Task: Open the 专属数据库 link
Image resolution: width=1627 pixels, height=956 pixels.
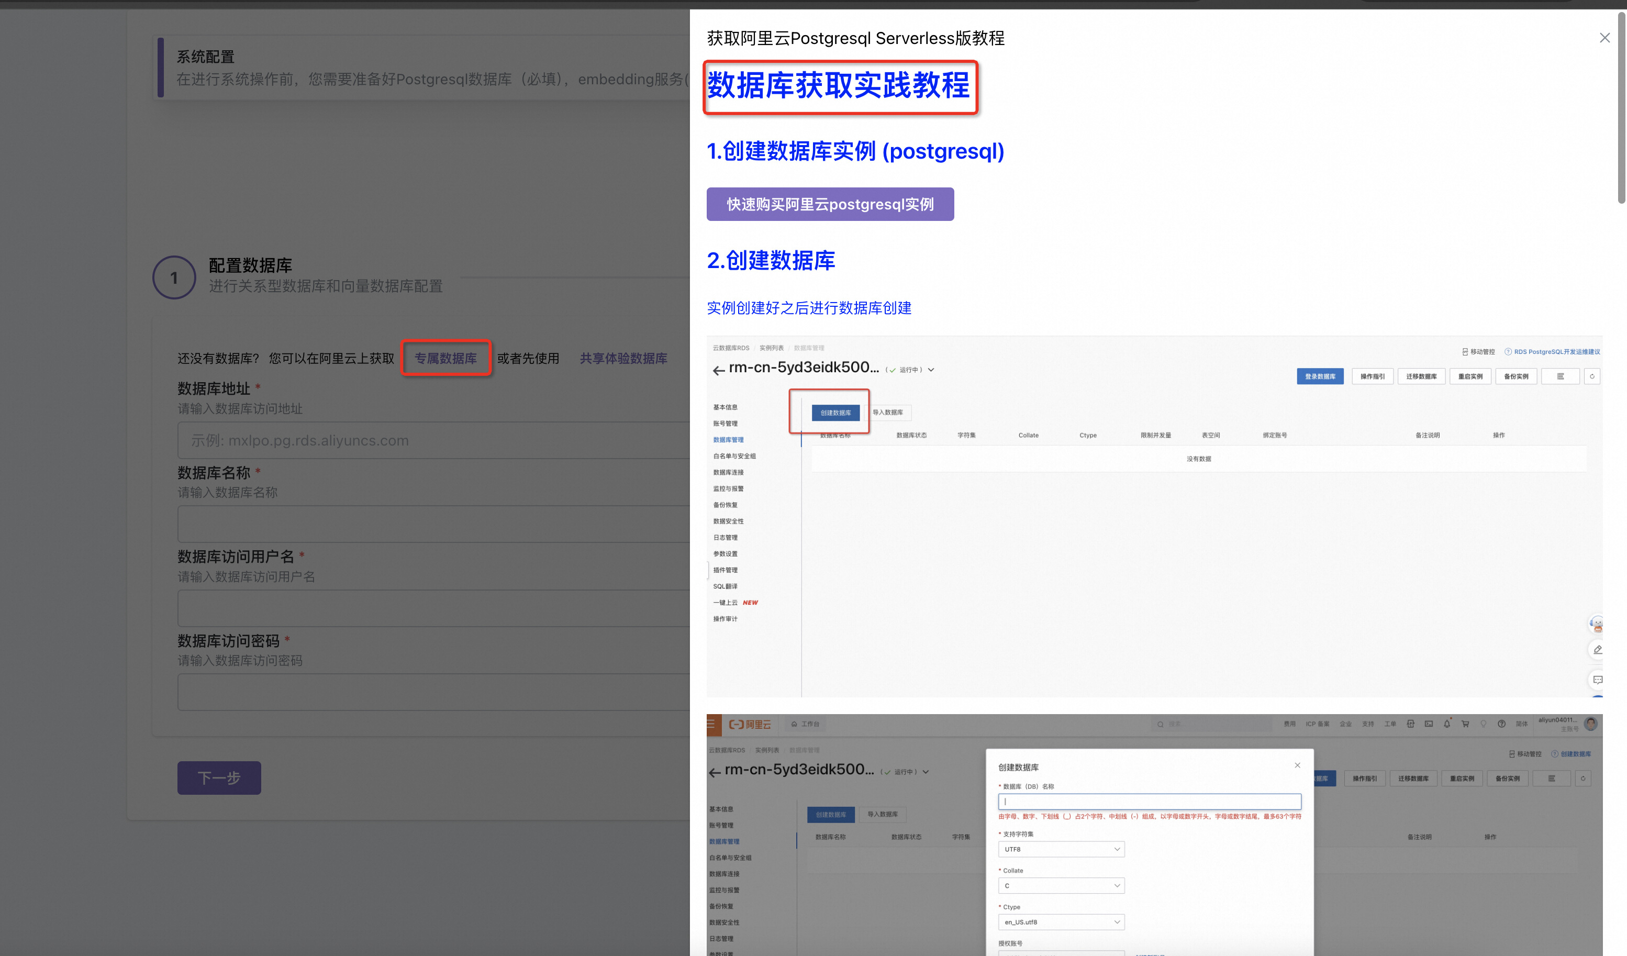Action: pos(445,358)
